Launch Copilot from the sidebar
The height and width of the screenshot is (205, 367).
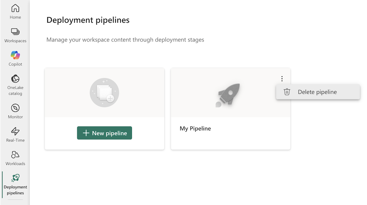coord(15,55)
